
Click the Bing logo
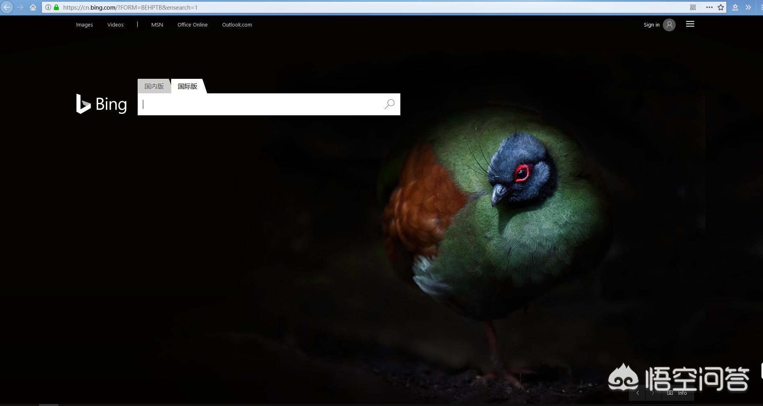[x=101, y=104]
